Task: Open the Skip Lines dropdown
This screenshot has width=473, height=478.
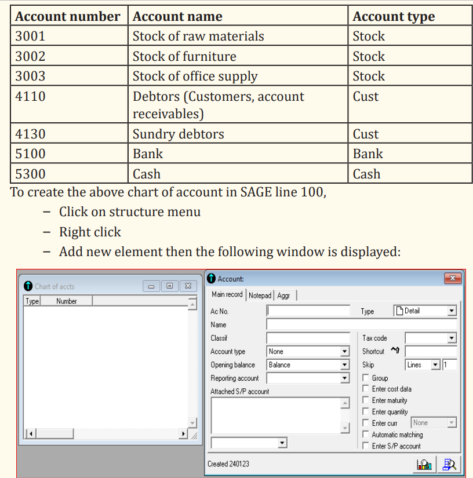Action: [x=435, y=364]
